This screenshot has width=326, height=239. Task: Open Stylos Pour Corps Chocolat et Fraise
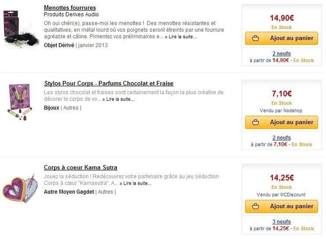[109, 83]
